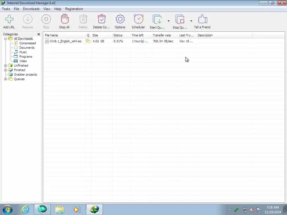Select the Unfinished category
This screenshot has width=287, height=215.
click(x=21, y=66)
